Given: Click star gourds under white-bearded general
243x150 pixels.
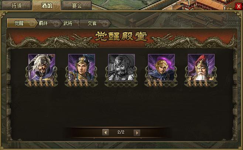Looking at the screenshot, I should (201, 83).
